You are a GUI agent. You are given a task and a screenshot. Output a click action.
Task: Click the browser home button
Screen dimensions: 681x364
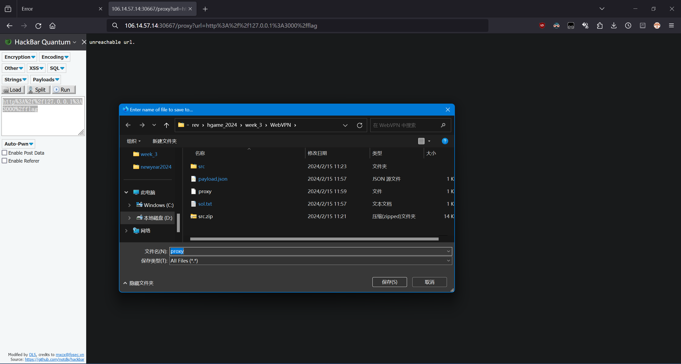pos(52,26)
